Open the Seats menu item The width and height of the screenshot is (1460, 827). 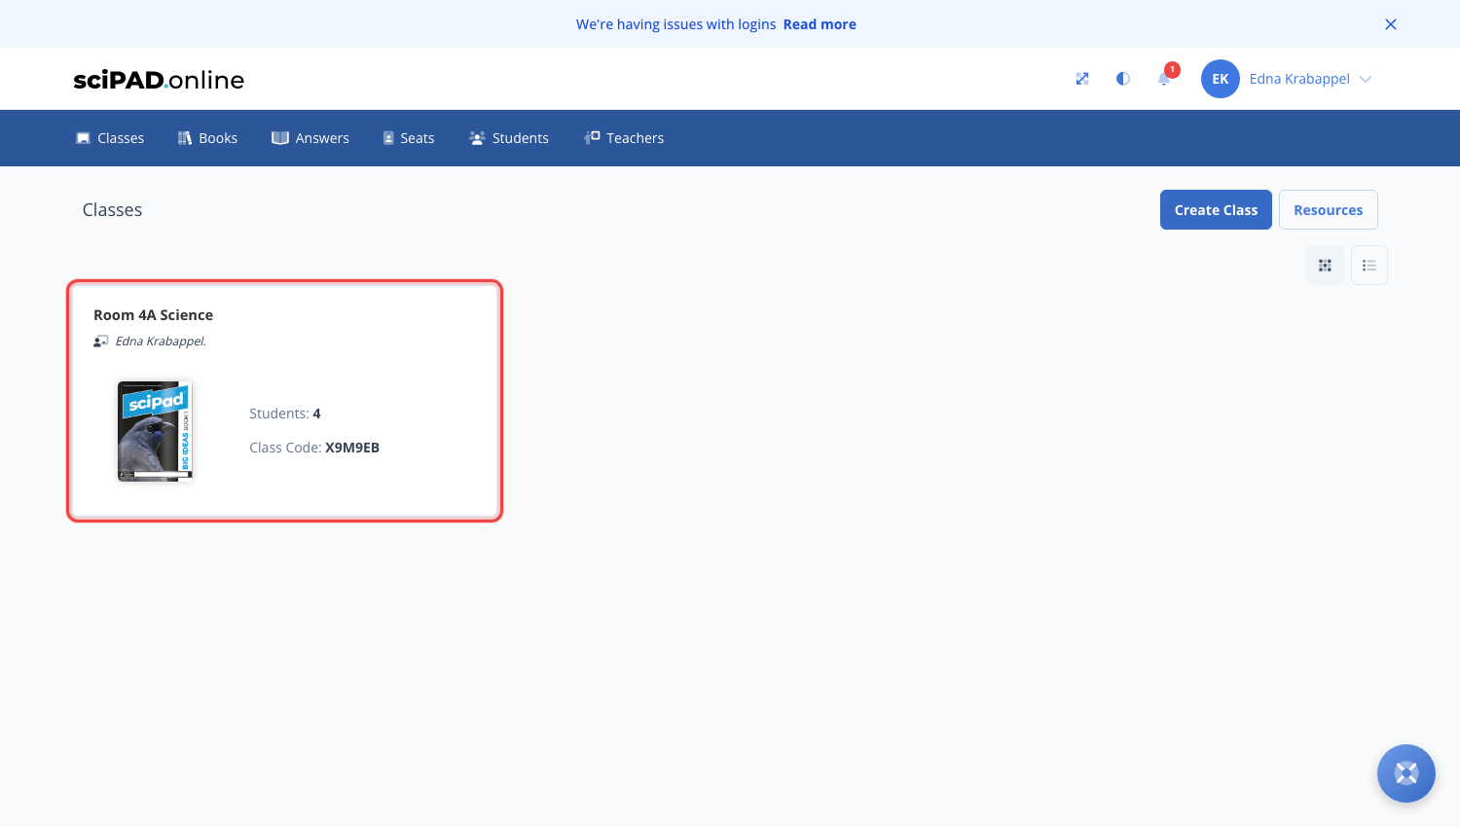click(x=408, y=138)
